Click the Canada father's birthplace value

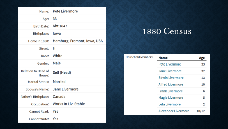(x=59, y=97)
